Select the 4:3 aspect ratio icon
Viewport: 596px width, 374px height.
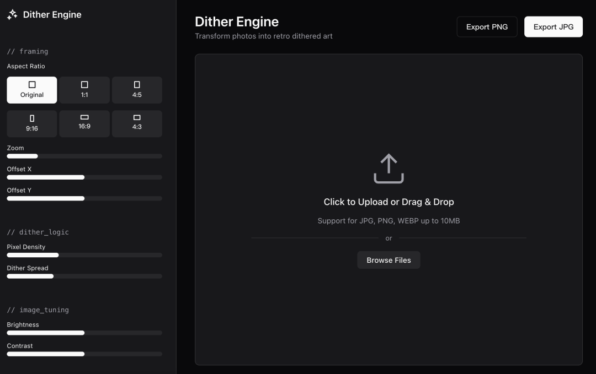(137, 118)
